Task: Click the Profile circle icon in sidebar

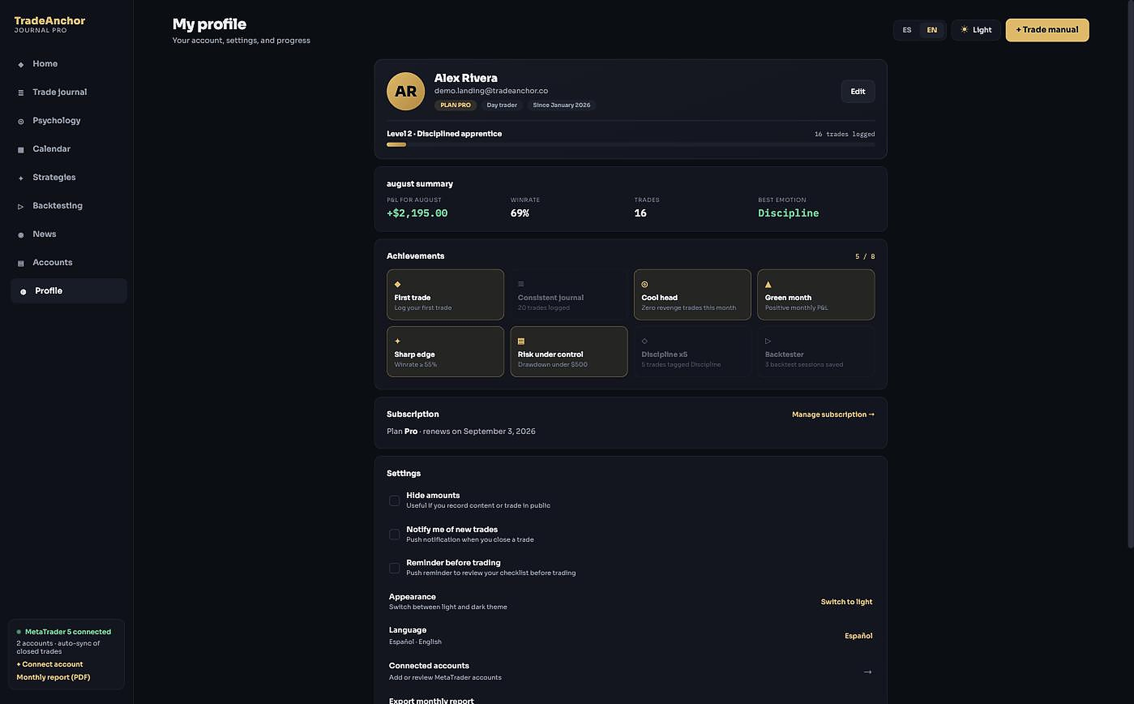Action: coord(23,292)
